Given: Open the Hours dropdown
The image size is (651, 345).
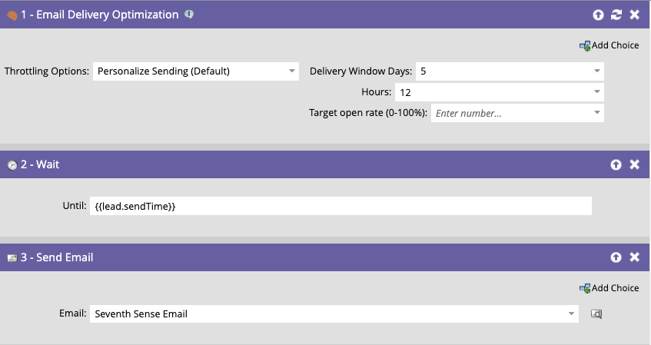Looking at the screenshot, I should (x=597, y=91).
